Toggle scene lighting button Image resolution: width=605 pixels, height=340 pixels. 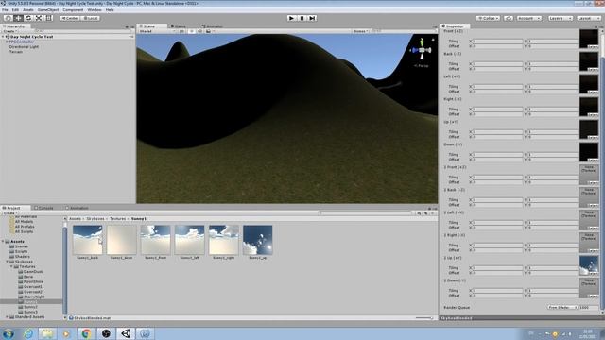191,31
